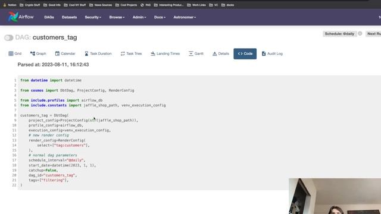Open the Details tab

point(221,53)
